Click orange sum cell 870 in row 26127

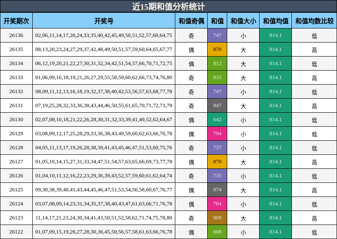217,162
